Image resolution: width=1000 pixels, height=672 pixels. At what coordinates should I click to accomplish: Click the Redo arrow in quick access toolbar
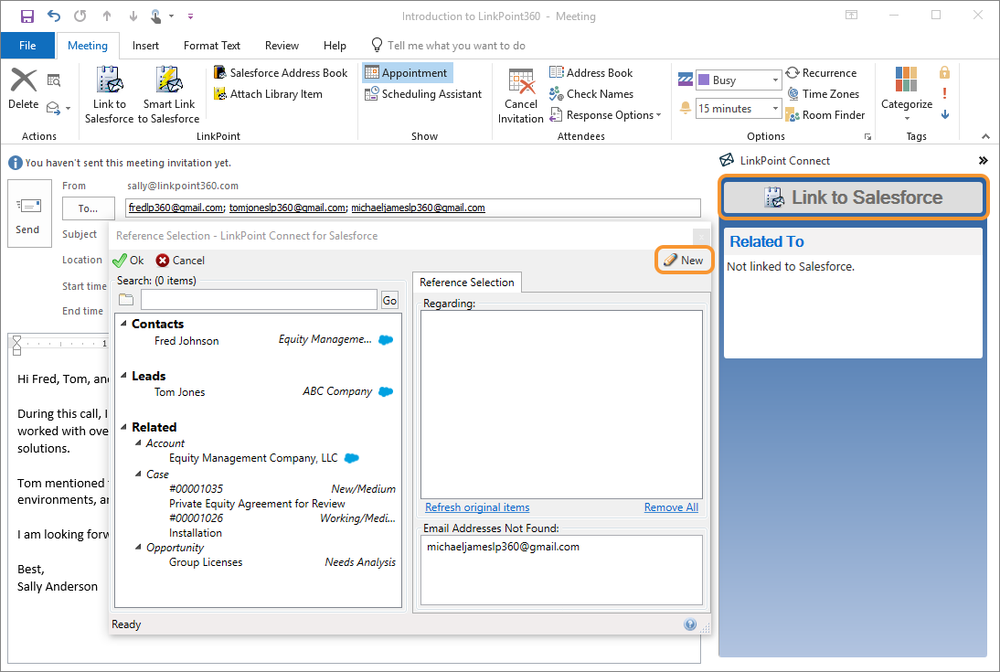coord(80,16)
